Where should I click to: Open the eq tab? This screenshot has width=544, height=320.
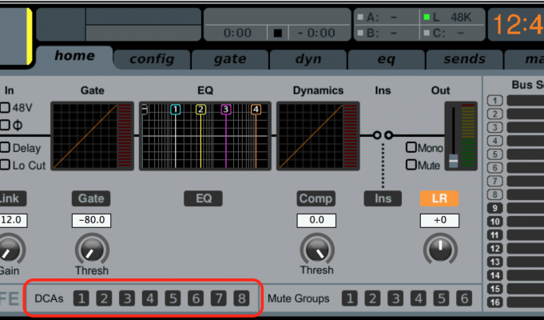(x=386, y=59)
